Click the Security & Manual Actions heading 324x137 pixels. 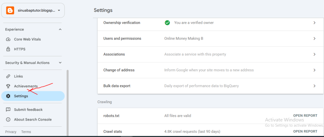(27, 63)
